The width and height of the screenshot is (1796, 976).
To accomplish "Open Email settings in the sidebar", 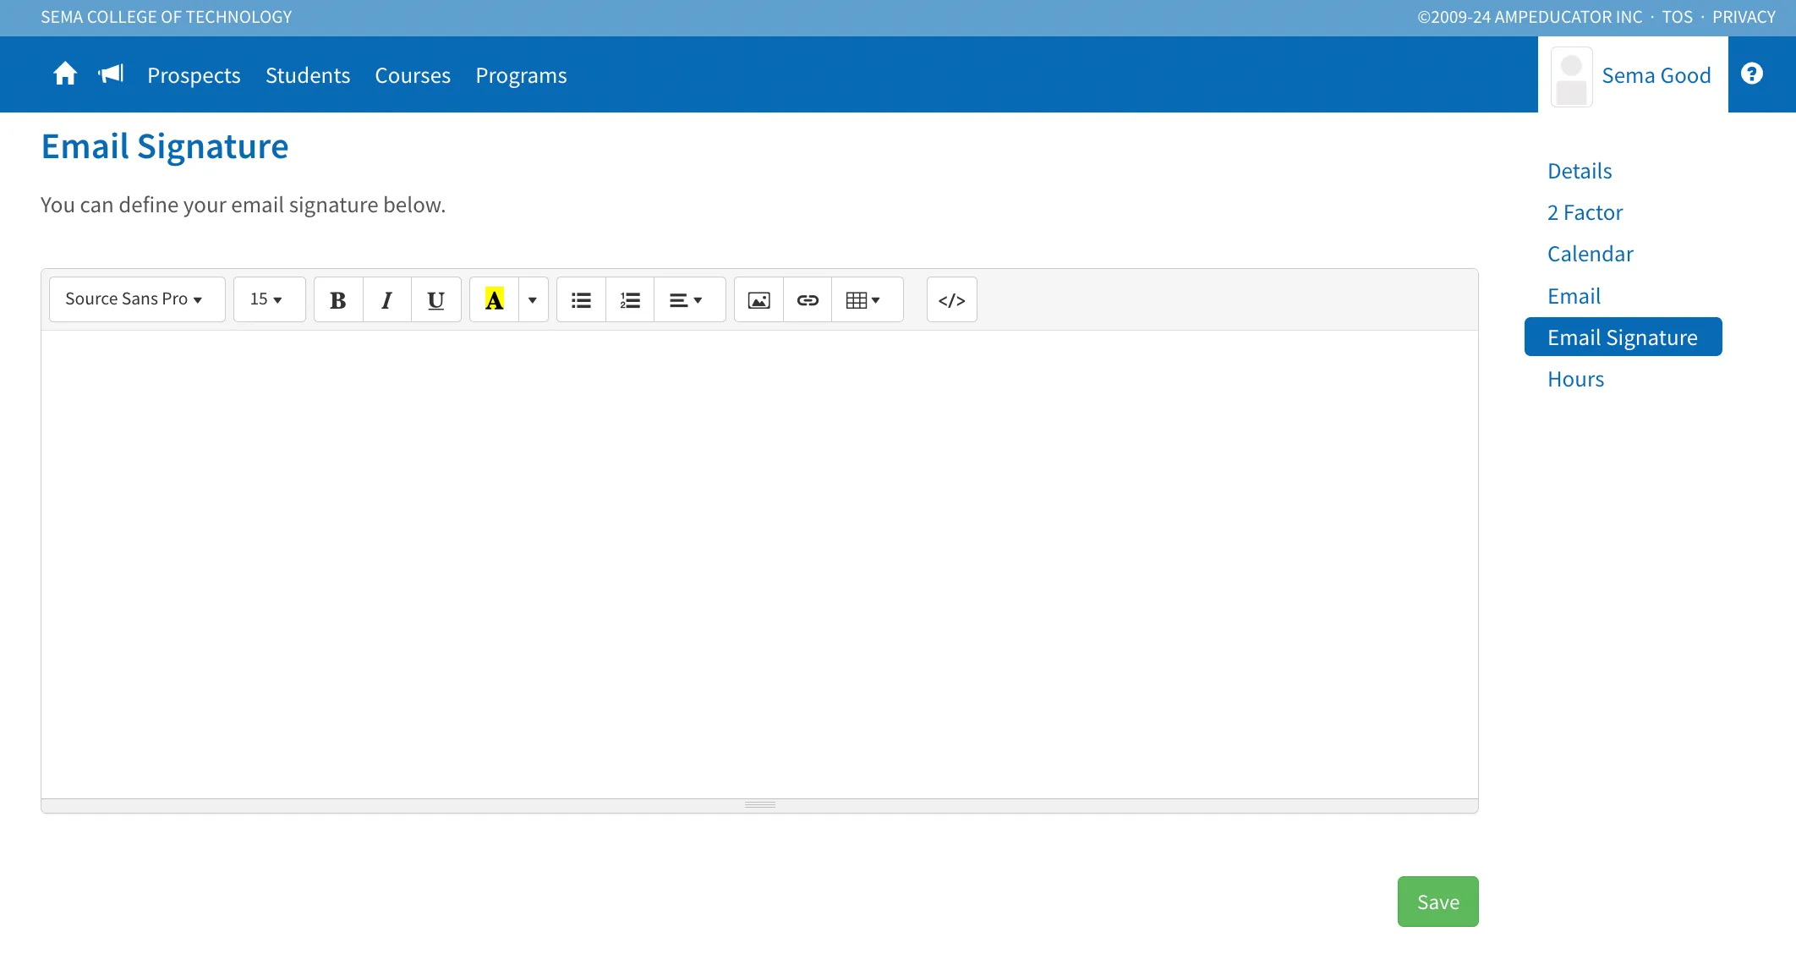I will [1574, 296].
